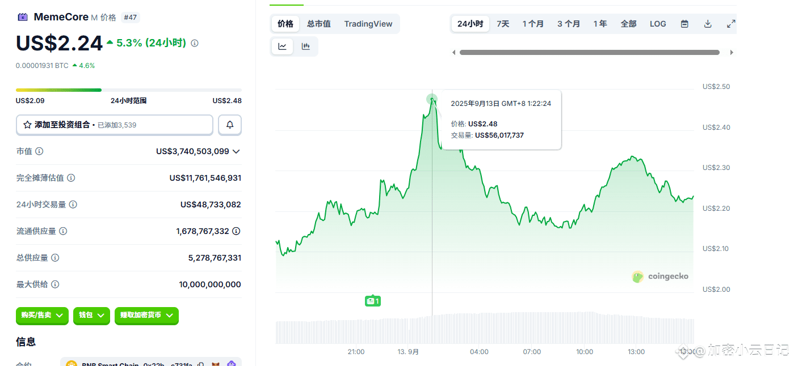Click the #47 rank badge
This screenshot has width=794, height=366.
click(131, 18)
